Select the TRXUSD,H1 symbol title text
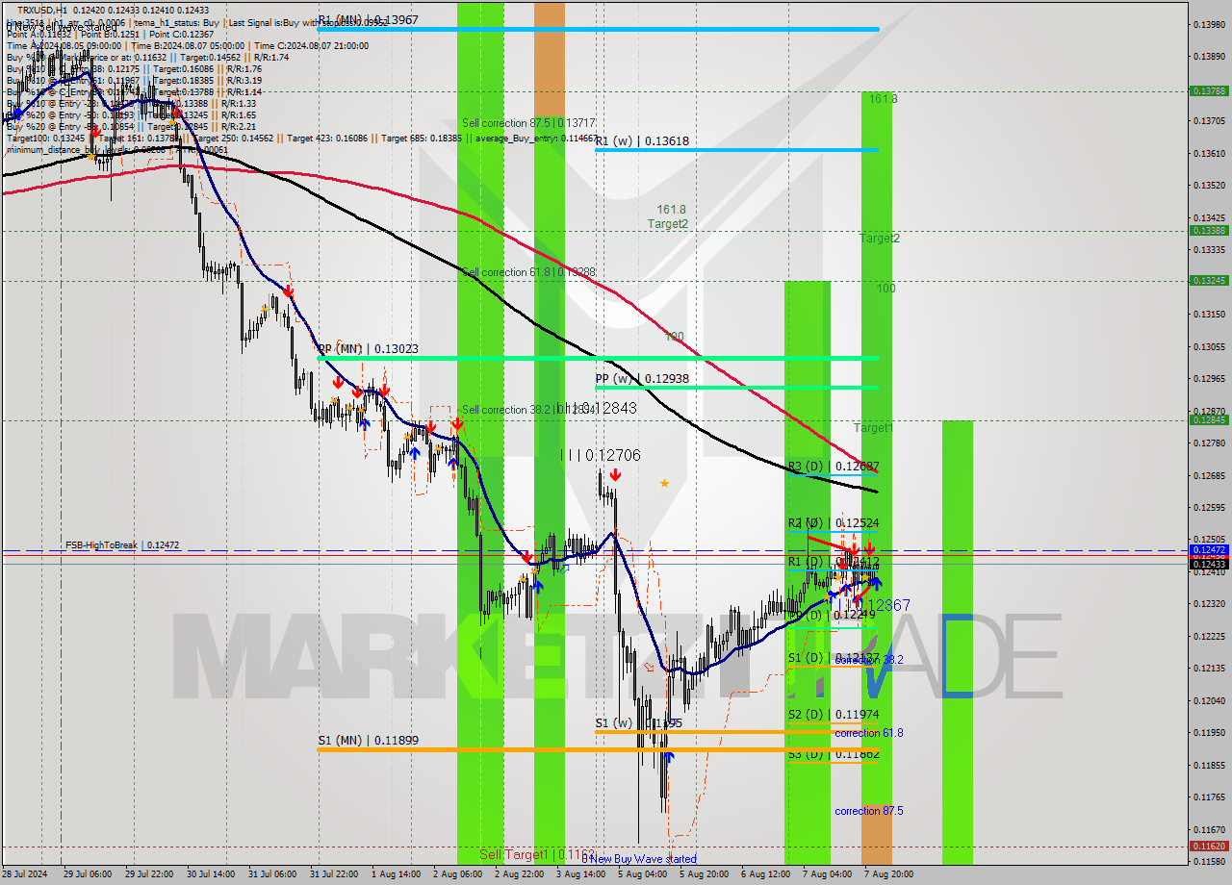 coord(41,9)
